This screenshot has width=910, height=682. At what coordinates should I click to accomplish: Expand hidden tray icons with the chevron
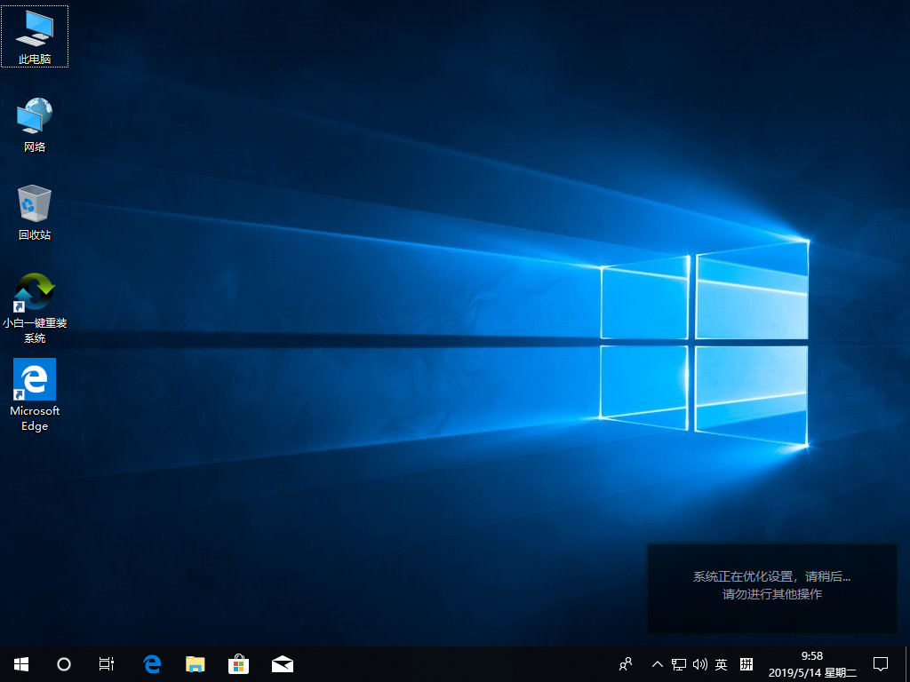pyautogui.click(x=657, y=663)
